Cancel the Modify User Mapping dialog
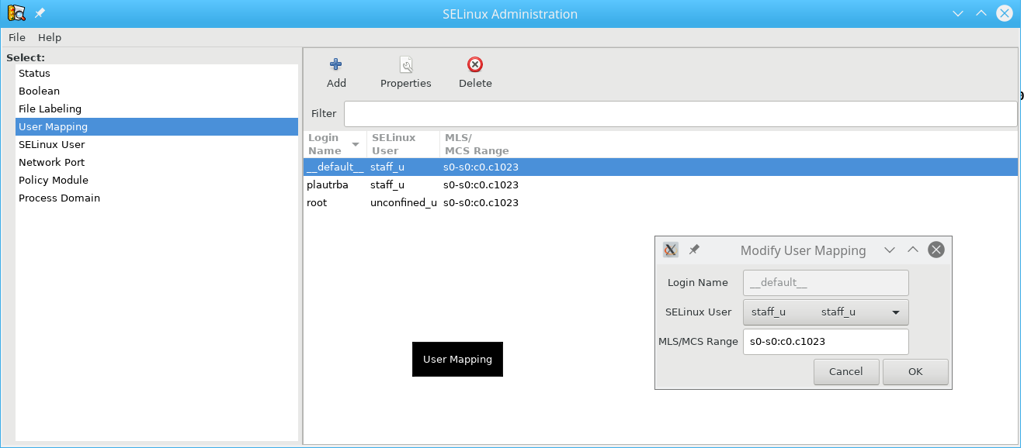 click(846, 371)
